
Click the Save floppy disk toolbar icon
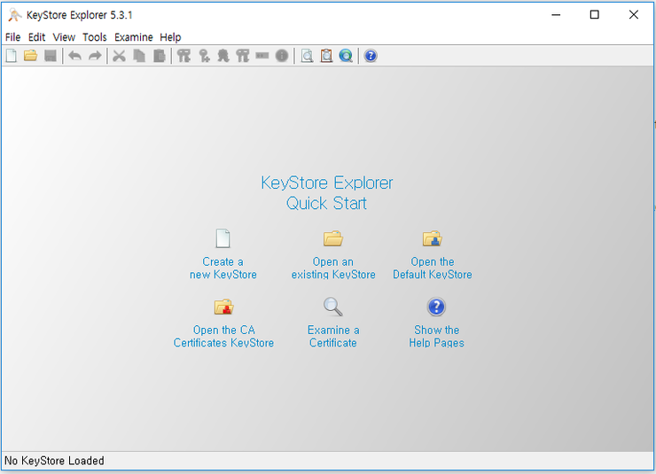[x=51, y=56]
